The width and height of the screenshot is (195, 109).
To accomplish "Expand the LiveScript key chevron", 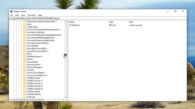I will pos(22,97).
